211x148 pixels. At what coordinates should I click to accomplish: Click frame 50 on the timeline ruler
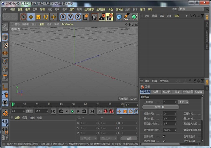tap(73, 104)
